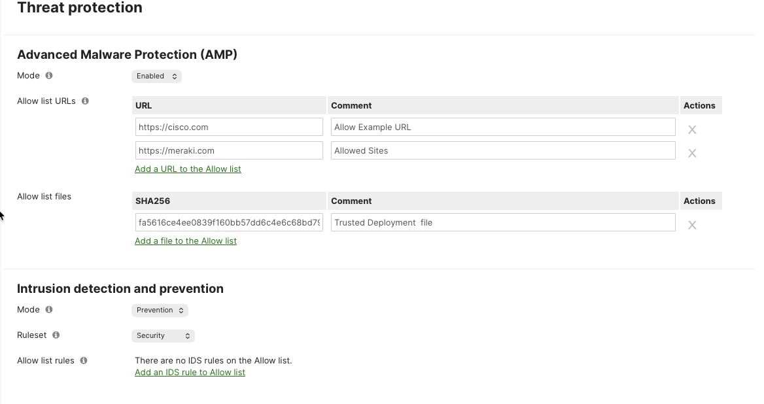Add an IDS rule to Allow list

(190, 372)
